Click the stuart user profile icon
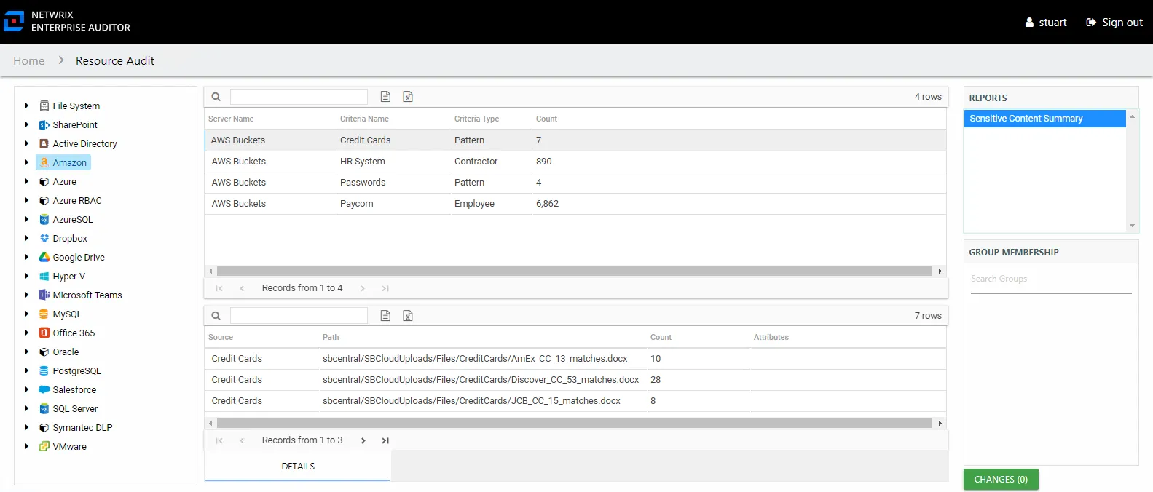Screen dimensions: 1153x492 point(1029,23)
